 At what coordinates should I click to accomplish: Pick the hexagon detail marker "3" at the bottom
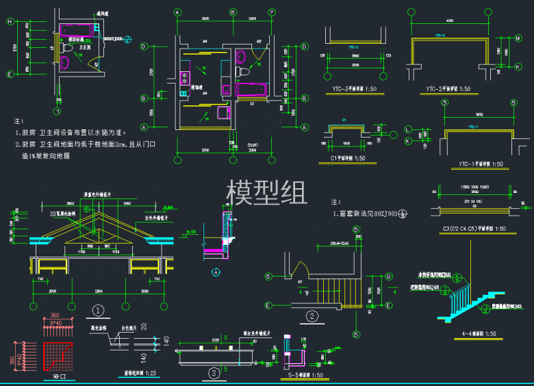(x=214, y=374)
